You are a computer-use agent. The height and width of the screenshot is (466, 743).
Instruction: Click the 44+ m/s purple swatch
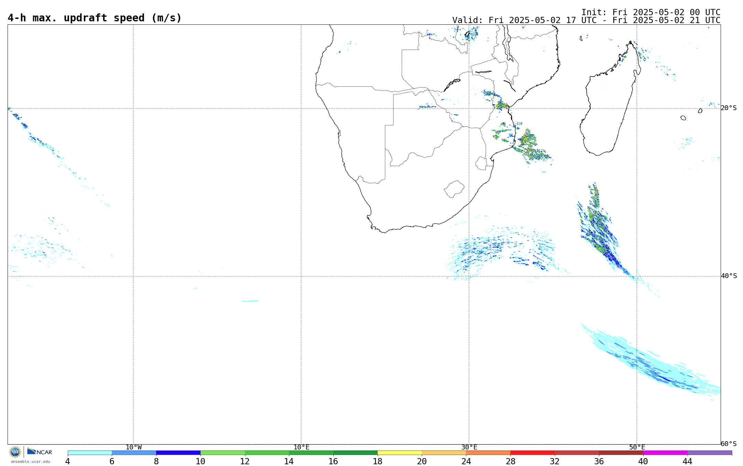(x=710, y=453)
